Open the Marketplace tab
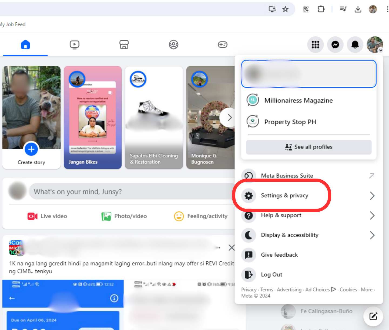Screen dimensions: 389x330 pos(124,44)
